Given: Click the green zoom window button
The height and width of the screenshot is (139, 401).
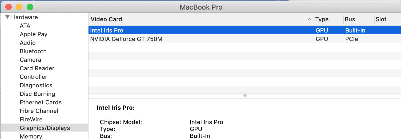Looking at the screenshot, I should [30, 7].
